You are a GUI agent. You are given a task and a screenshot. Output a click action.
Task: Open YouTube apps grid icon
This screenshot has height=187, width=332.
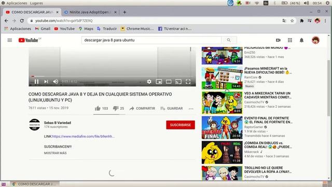pyautogui.click(x=290, y=40)
